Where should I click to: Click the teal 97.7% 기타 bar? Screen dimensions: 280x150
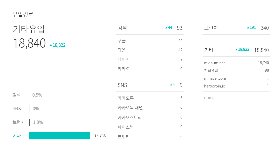59,136
